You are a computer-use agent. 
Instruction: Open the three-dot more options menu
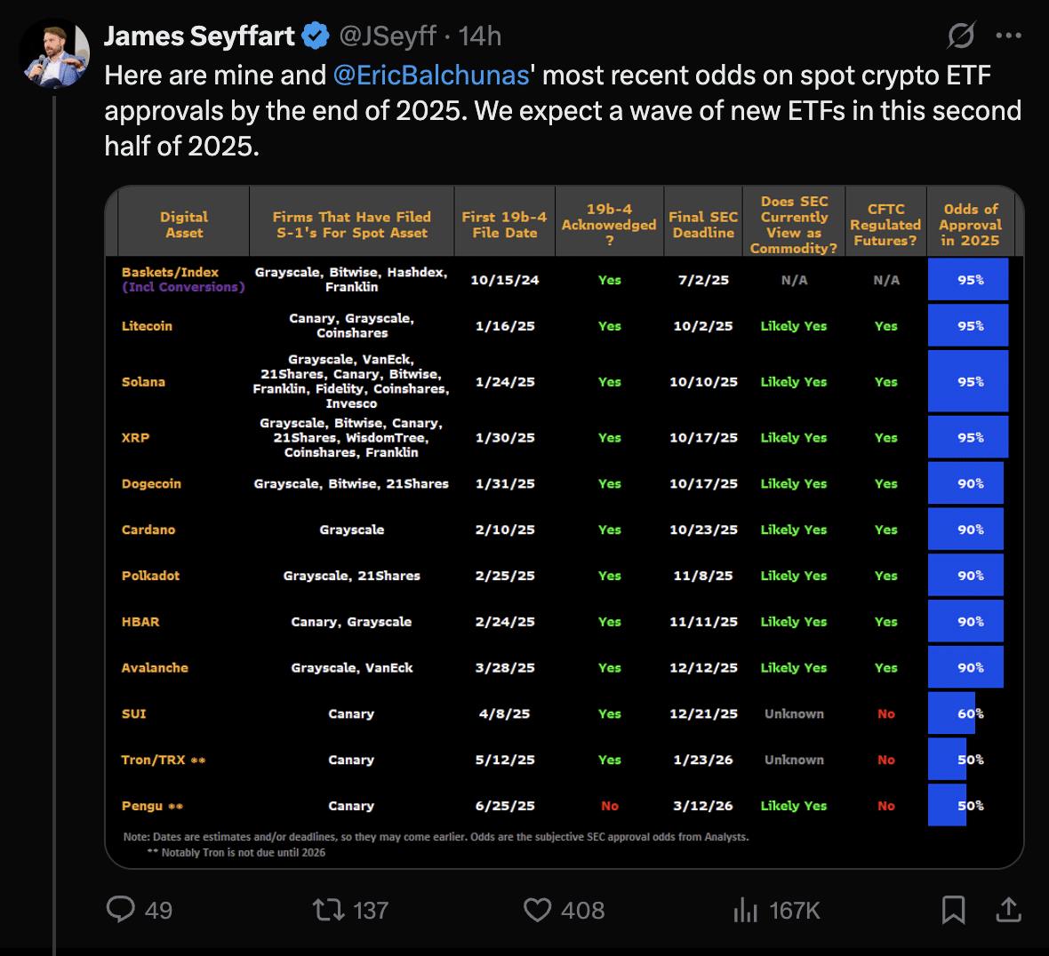[x=1008, y=36]
